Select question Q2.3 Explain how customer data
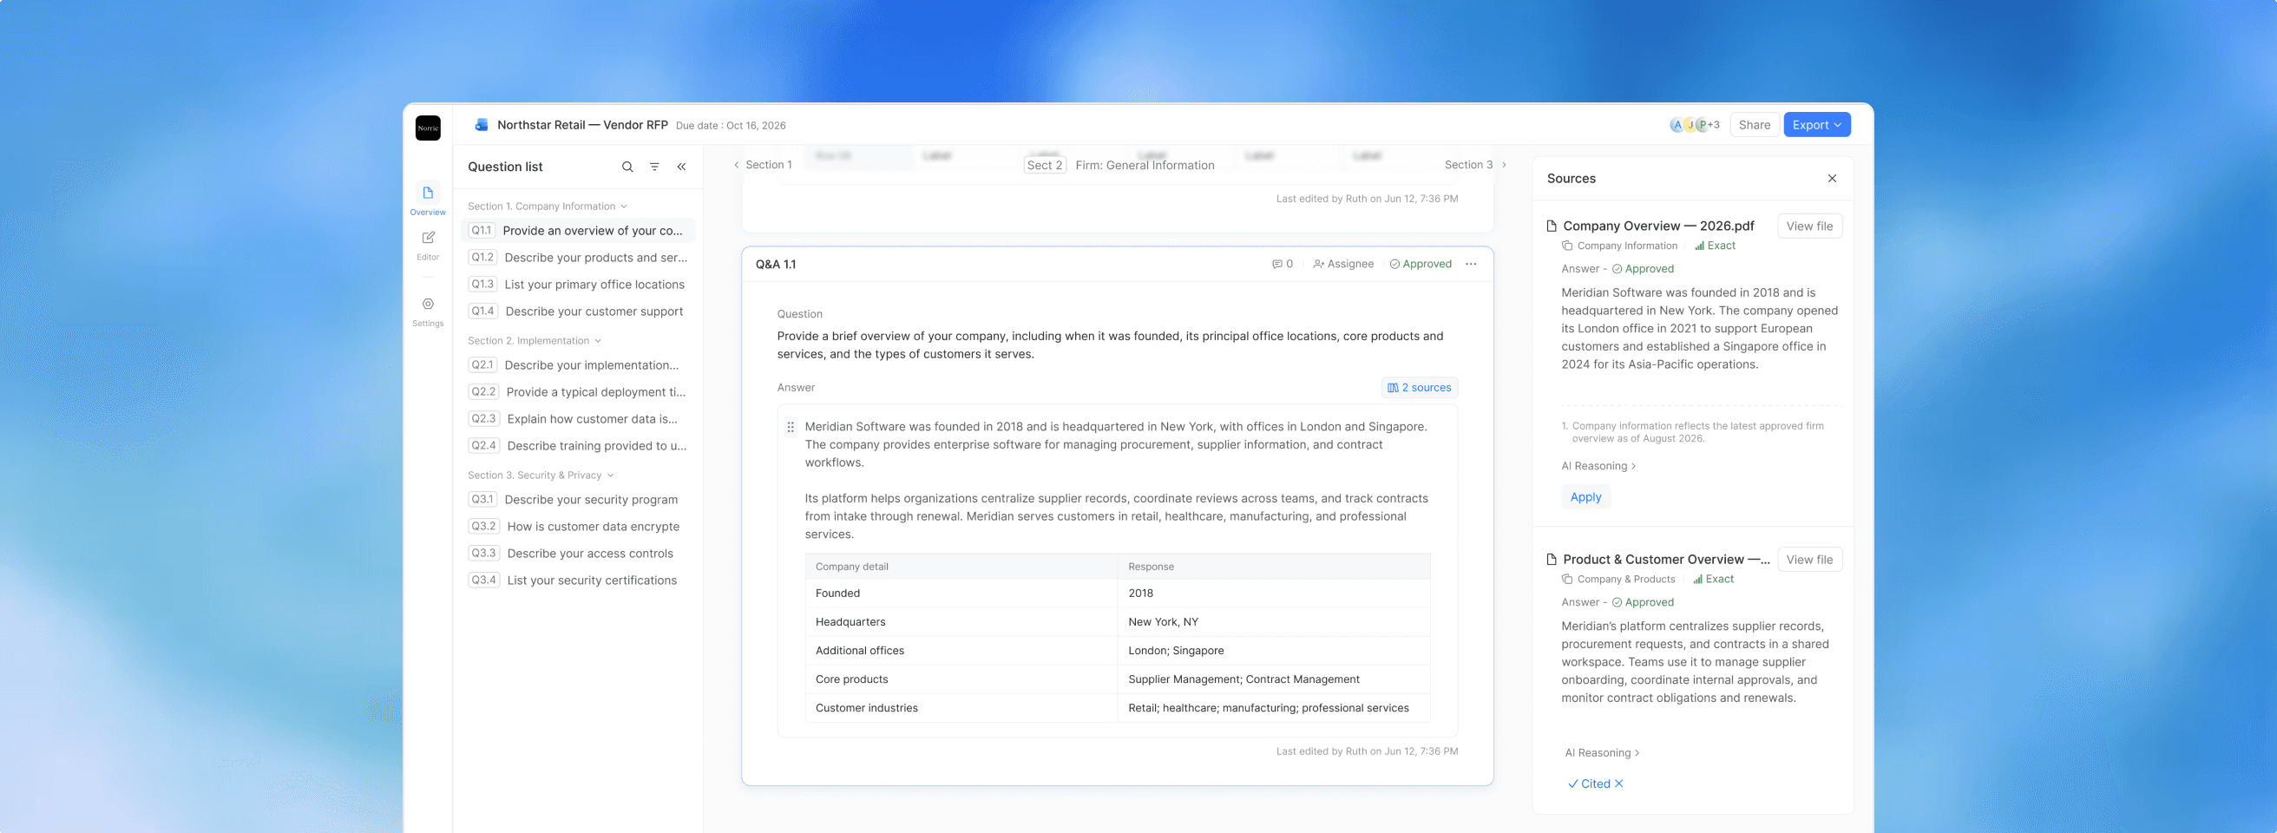Viewport: 2277px width, 833px height. [578, 418]
